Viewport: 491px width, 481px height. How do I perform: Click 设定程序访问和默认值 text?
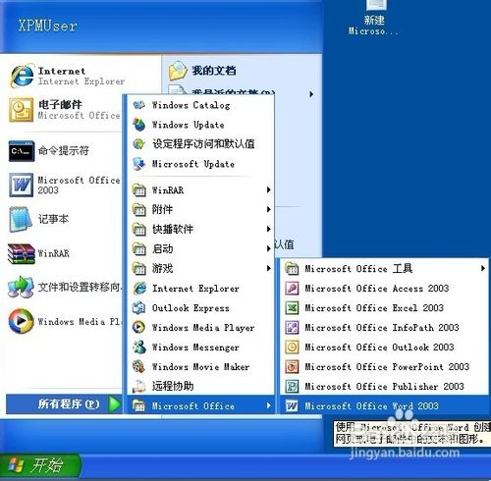(203, 144)
